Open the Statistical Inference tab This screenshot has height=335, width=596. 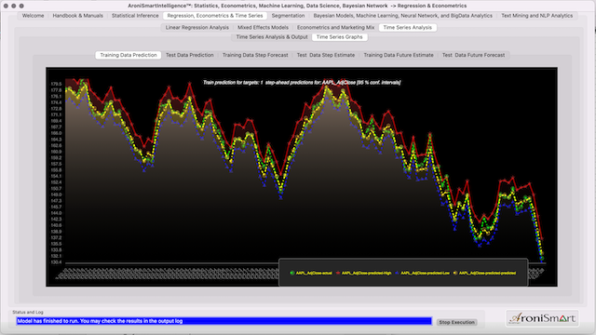coord(135,16)
